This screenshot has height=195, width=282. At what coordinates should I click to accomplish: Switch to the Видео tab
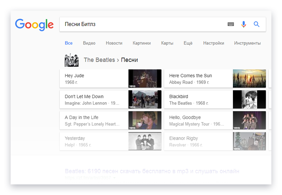(89, 43)
